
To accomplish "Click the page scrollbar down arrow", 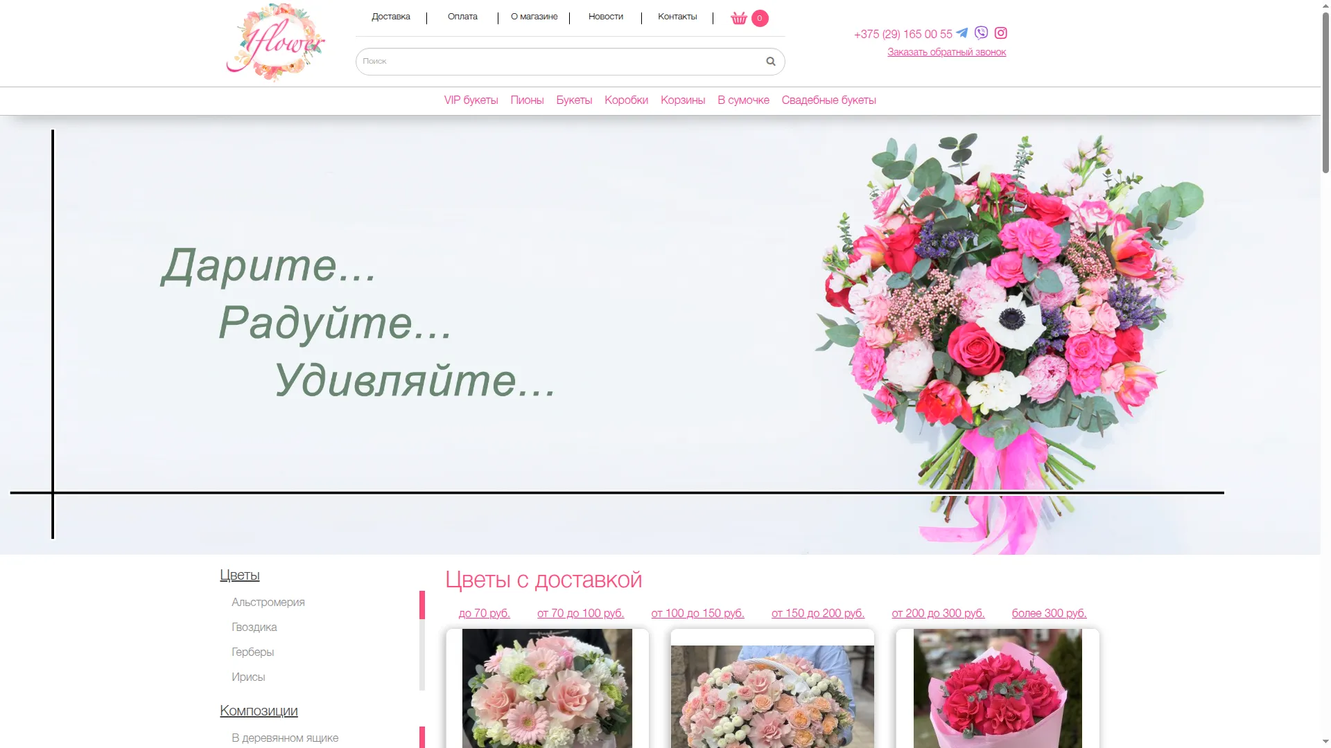I will click(x=1325, y=742).
